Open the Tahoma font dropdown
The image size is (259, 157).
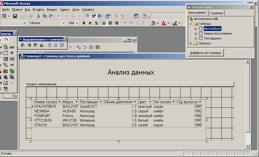[x=64, y=23]
